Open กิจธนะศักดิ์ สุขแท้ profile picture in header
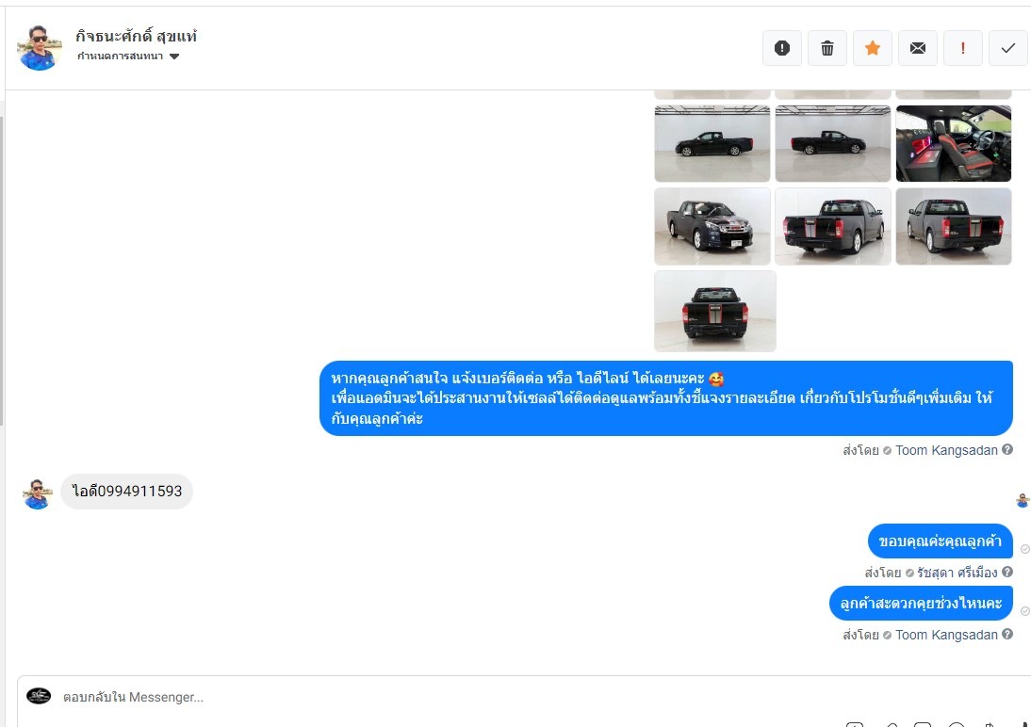This screenshot has height=727, width=1031. click(x=40, y=47)
